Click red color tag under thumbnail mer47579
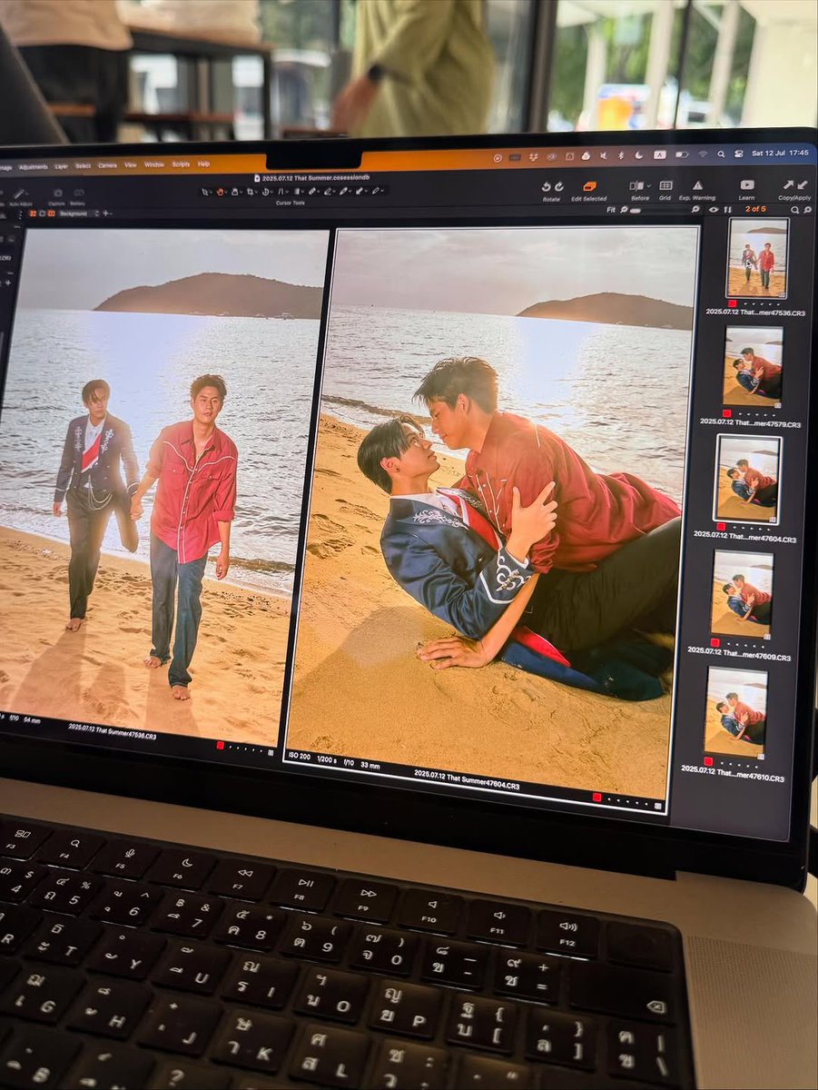The image size is (818, 1090). [728, 413]
